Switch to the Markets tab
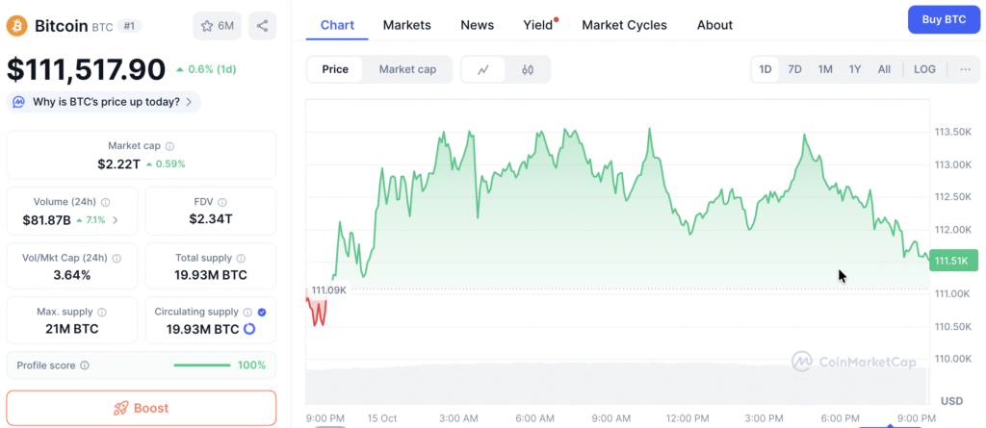The height and width of the screenshot is (428, 986). point(407,25)
